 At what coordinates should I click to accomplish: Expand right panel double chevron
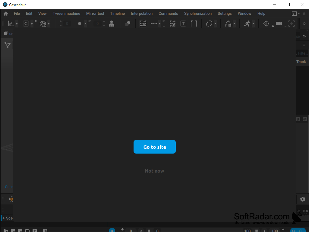304,36
